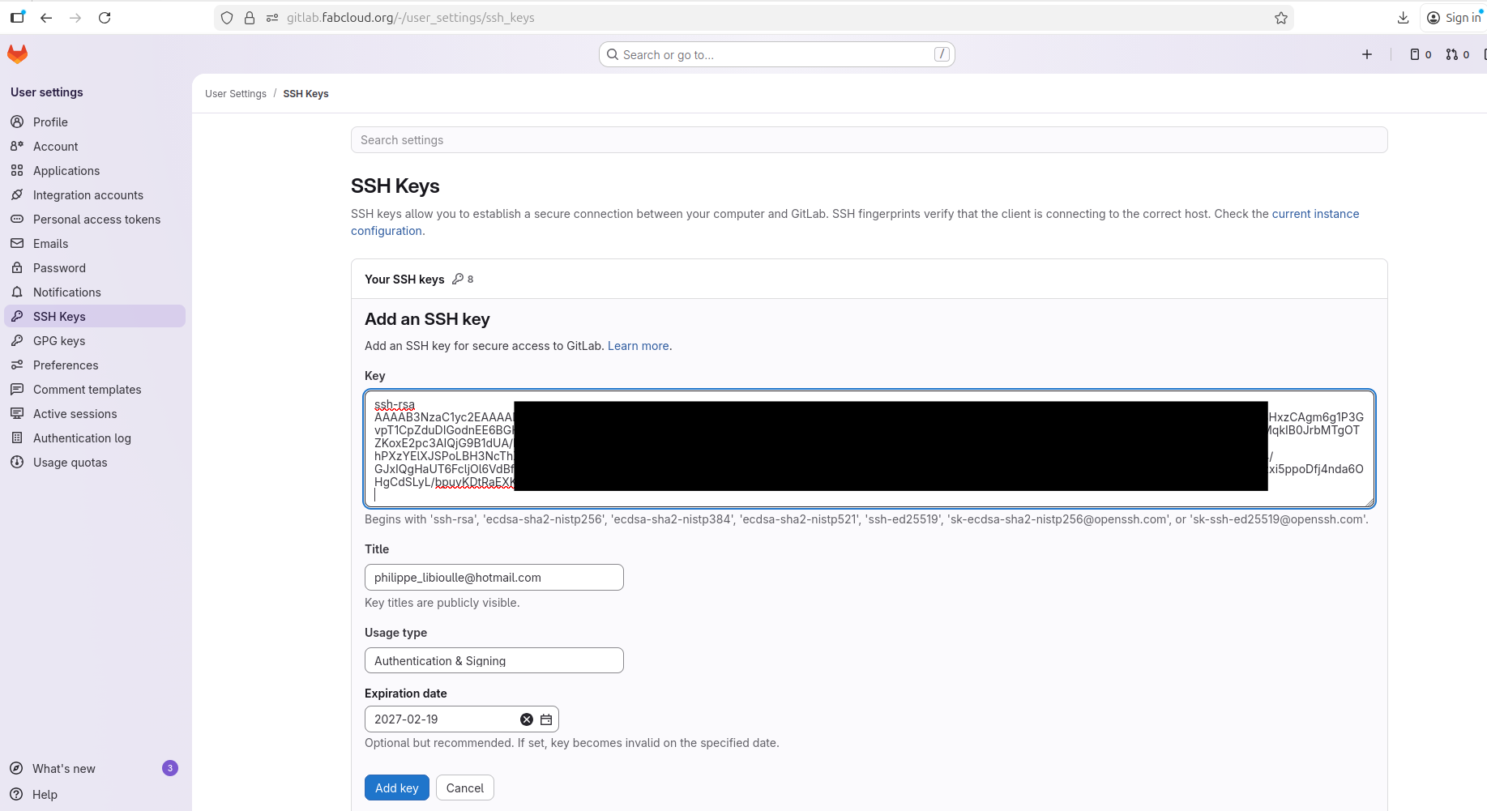Open the issues counter icon
This screenshot has height=811, width=1487.
point(1420,54)
